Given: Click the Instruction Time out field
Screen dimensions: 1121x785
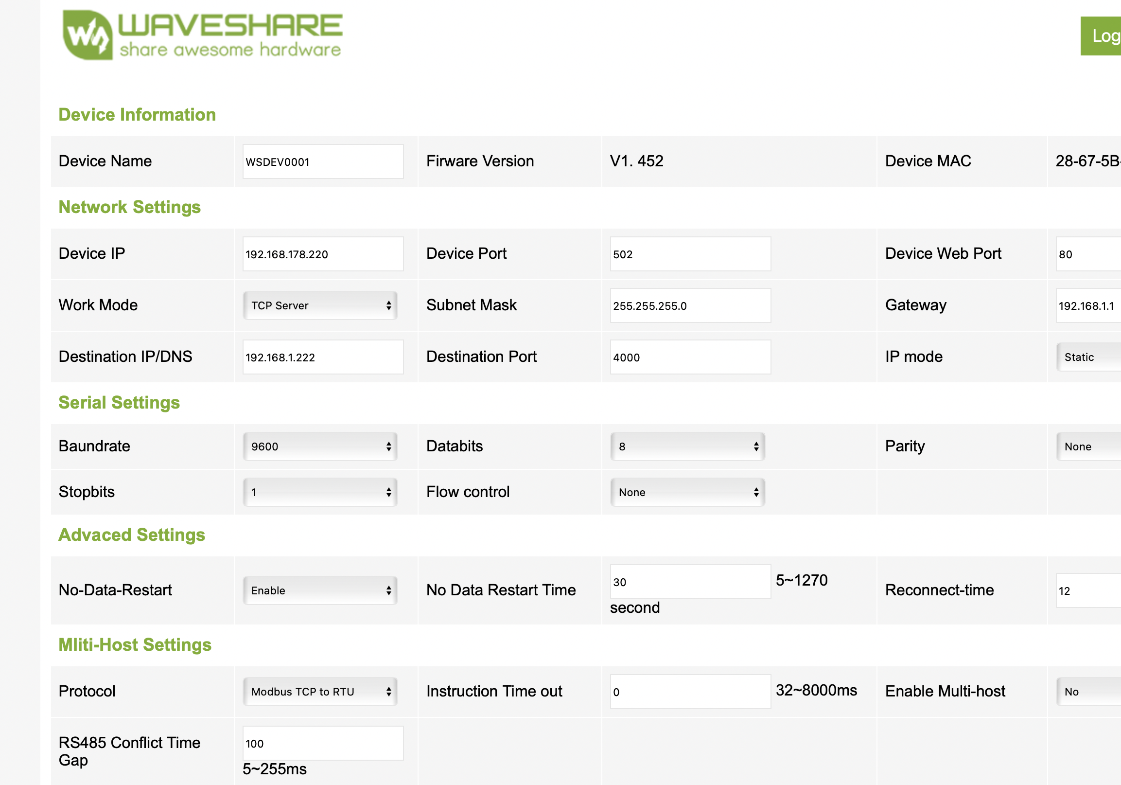Looking at the screenshot, I should (x=690, y=692).
